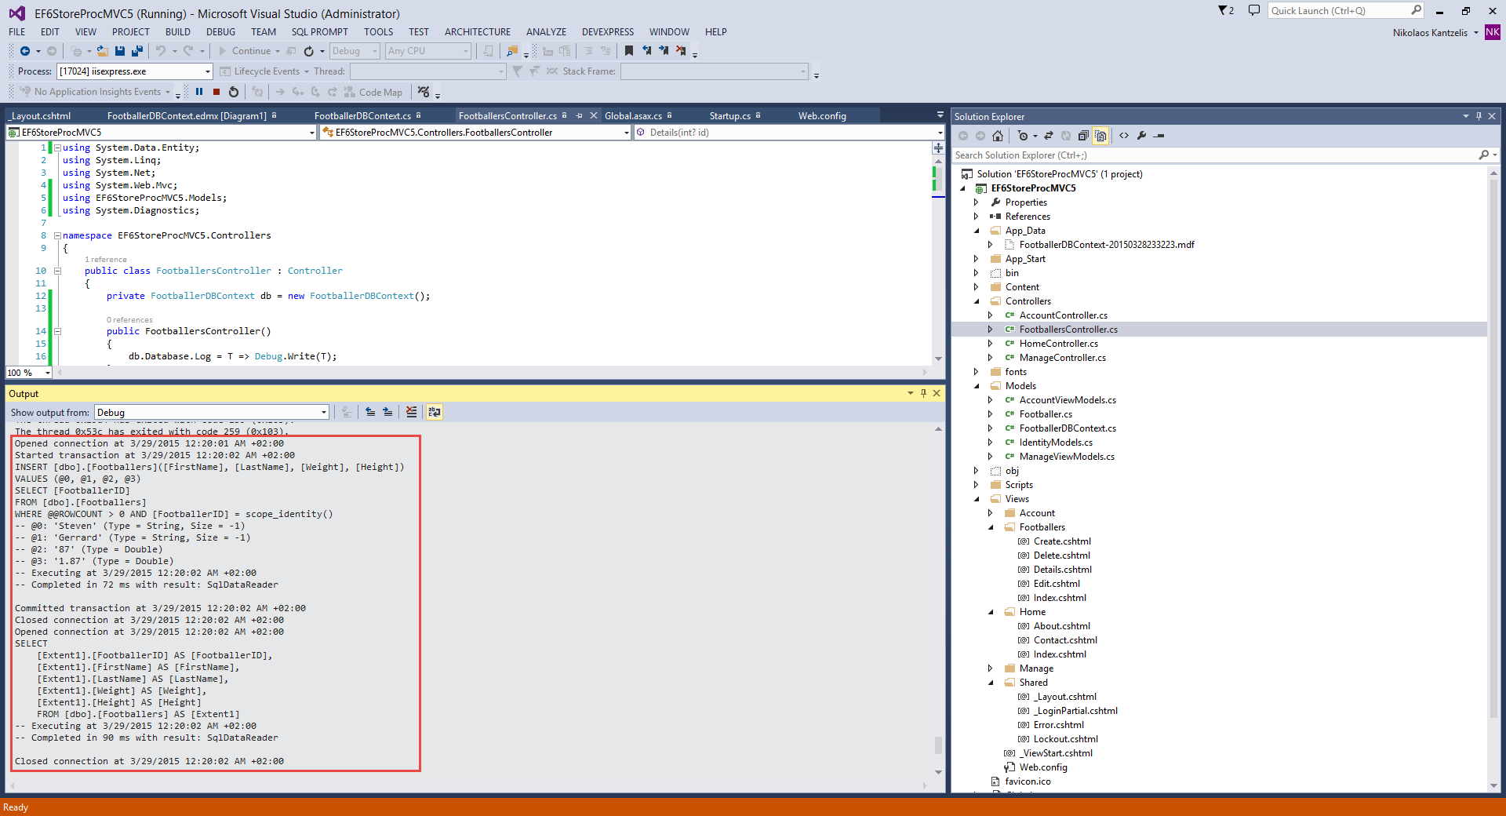1506x816 pixels.
Task: Switch to _Layout.cshtml tab
Action: pyautogui.click(x=41, y=116)
